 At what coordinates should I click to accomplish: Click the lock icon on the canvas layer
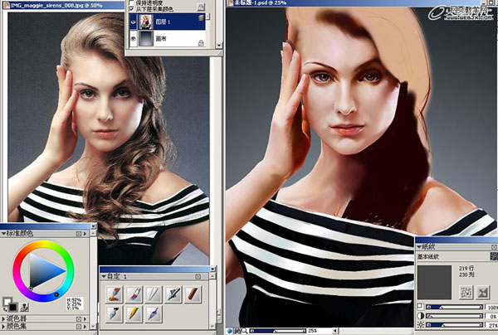(201, 42)
